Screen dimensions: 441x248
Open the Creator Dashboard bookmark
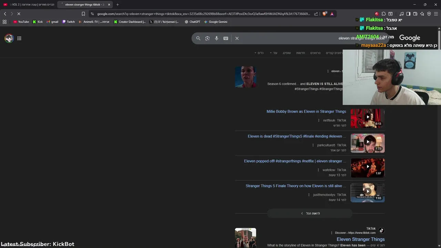[x=130, y=22]
